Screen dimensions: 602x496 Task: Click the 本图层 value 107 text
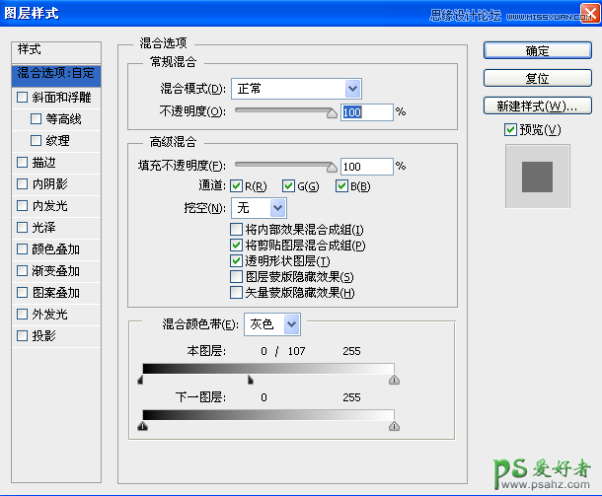[296, 351]
